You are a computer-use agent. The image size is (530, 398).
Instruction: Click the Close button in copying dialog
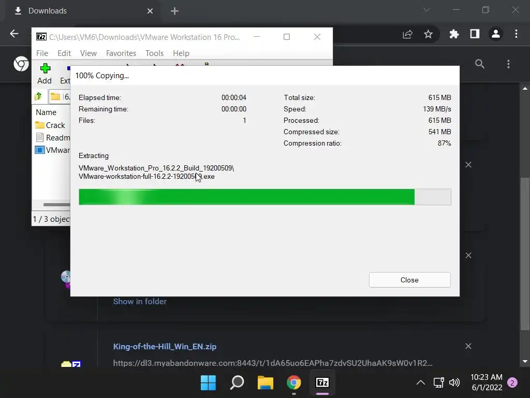409,280
